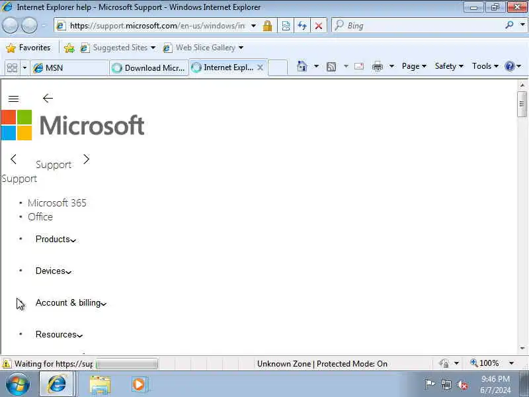
Task: Click the status bar privacy report icon
Action: (444, 363)
